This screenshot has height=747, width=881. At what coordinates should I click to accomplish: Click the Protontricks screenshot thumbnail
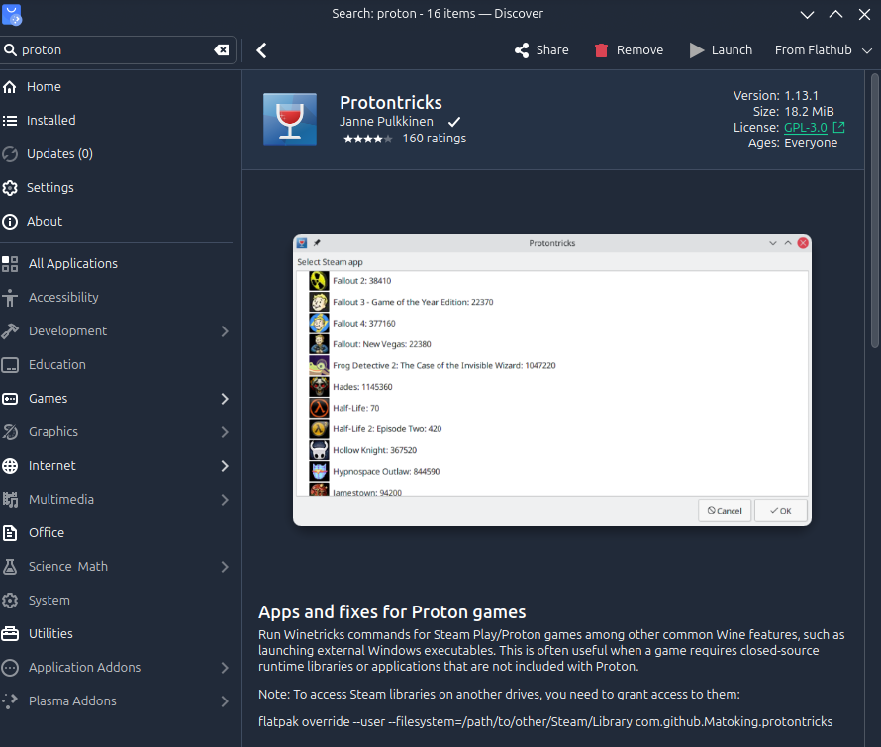(x=551, y=381)
